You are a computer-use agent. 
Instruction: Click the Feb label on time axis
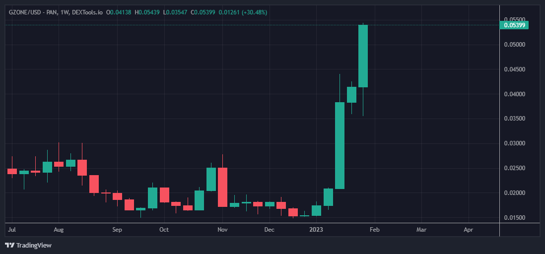pos(374,230)
